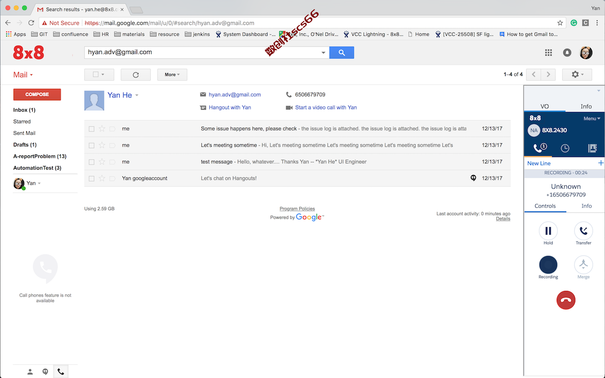Click the hyan.adv@gmail.com contact email link

pos(235,94)
